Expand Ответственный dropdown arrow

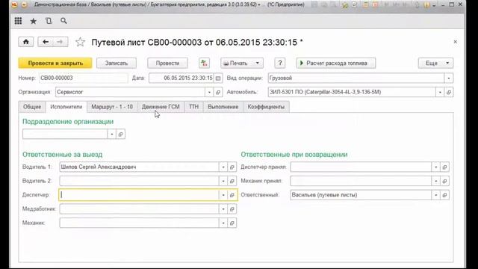(436, 195)
